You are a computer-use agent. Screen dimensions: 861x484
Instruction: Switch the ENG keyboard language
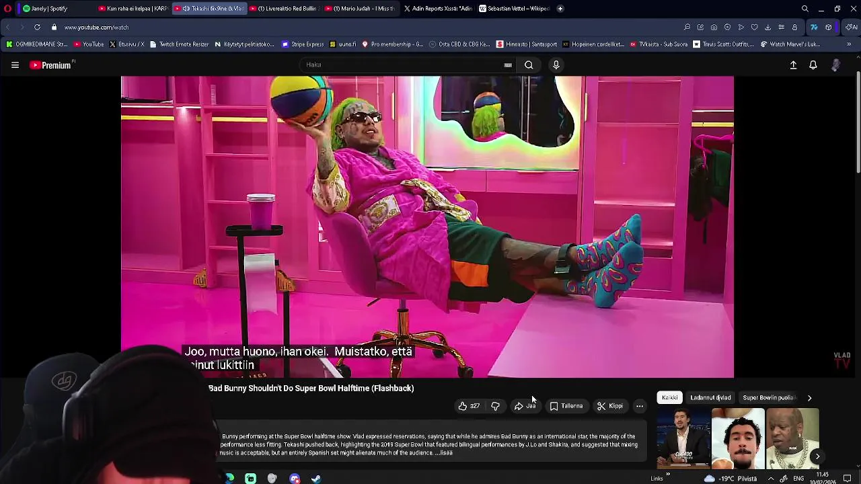(x=798, y=479)
